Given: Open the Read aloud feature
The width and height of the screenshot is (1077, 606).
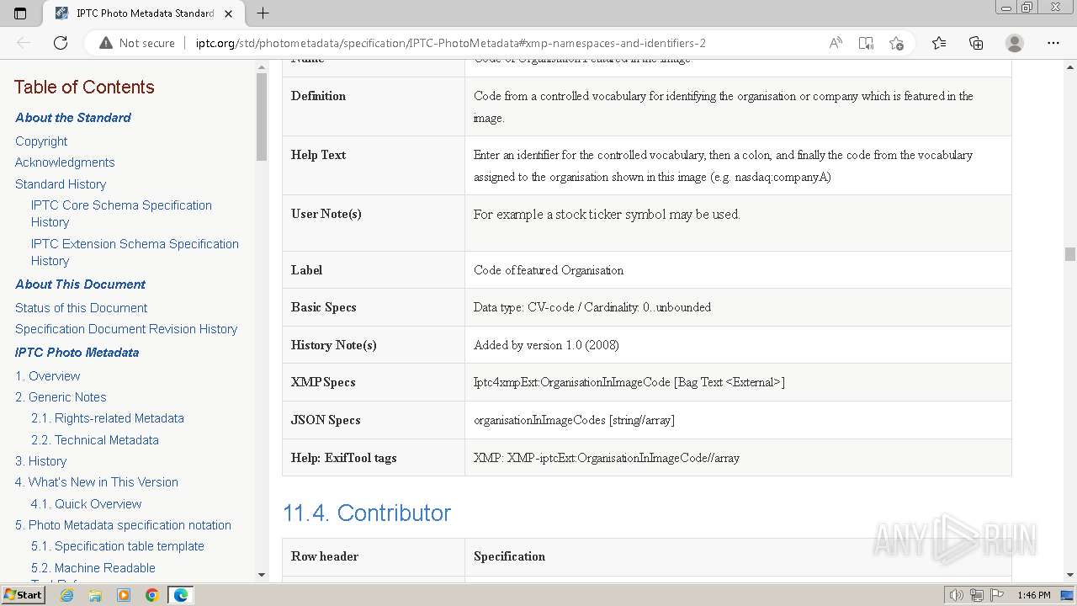Looking at the screenshot, I should click(x=836, y=43).
